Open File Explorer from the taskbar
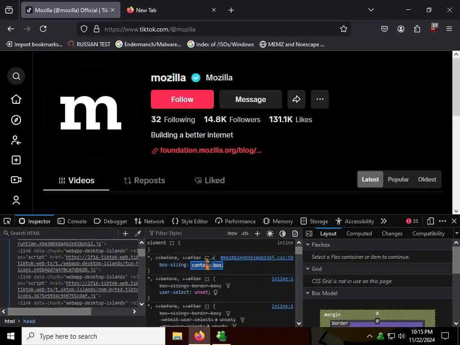The width and height of the screenshot is (460, 345). point(177,336)
